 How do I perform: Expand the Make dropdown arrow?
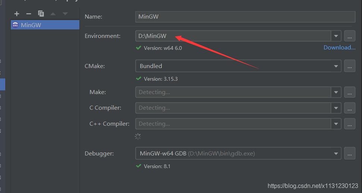tap(336, 92)
